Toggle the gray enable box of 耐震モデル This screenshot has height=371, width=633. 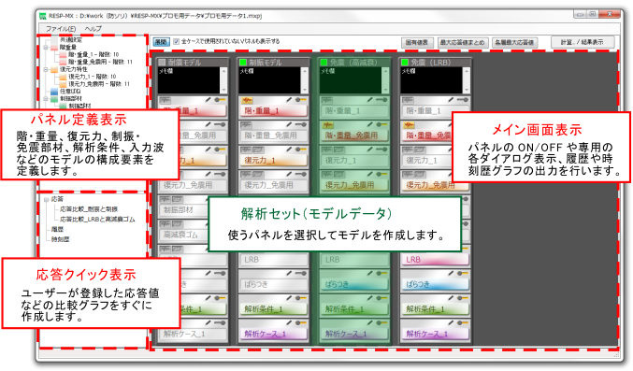coord(162,63)
